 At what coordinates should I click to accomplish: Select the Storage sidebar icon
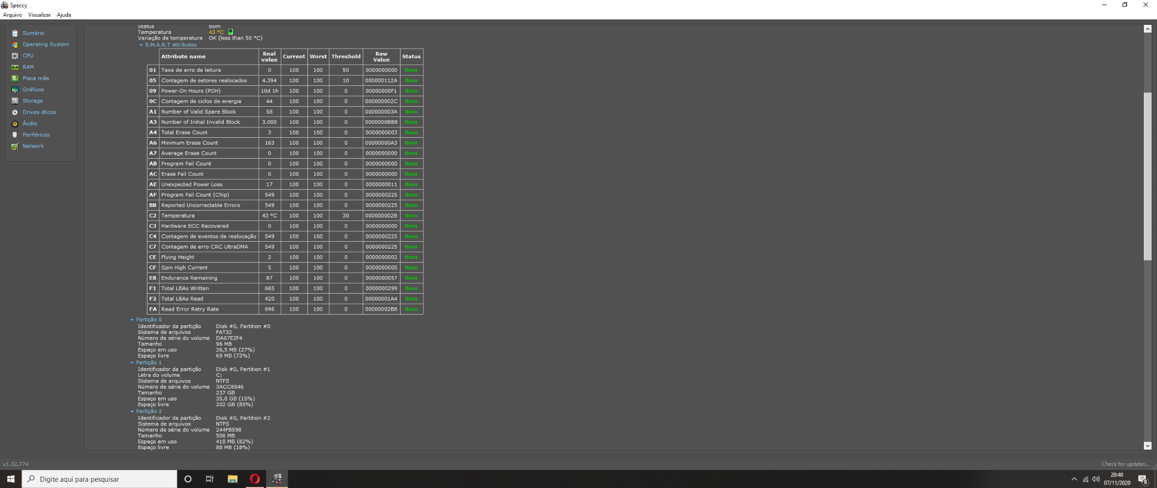point(15,101)
